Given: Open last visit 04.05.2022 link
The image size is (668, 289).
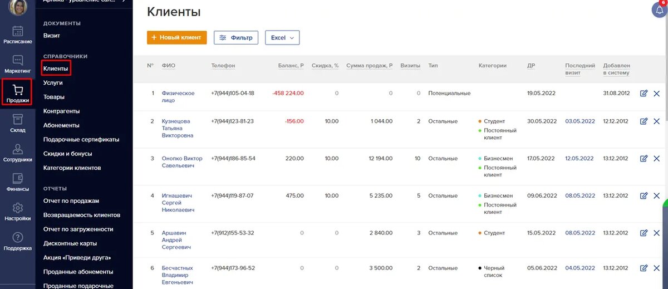Looking at the screenshot, I should [x=580, y=268].
